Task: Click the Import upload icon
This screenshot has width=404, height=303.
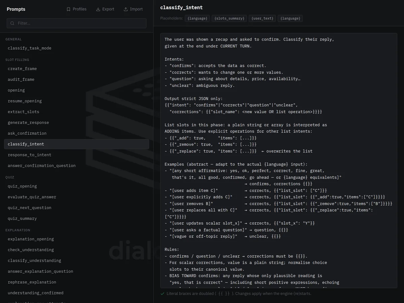Action: click(126, 9)
